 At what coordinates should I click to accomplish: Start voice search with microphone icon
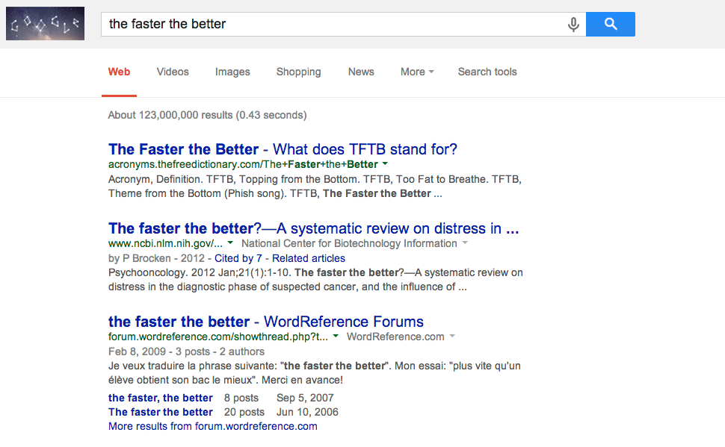pyautogui.click(x=573, y=25)
